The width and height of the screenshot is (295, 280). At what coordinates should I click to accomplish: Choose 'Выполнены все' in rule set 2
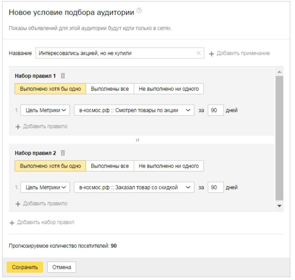click(110, 166)
